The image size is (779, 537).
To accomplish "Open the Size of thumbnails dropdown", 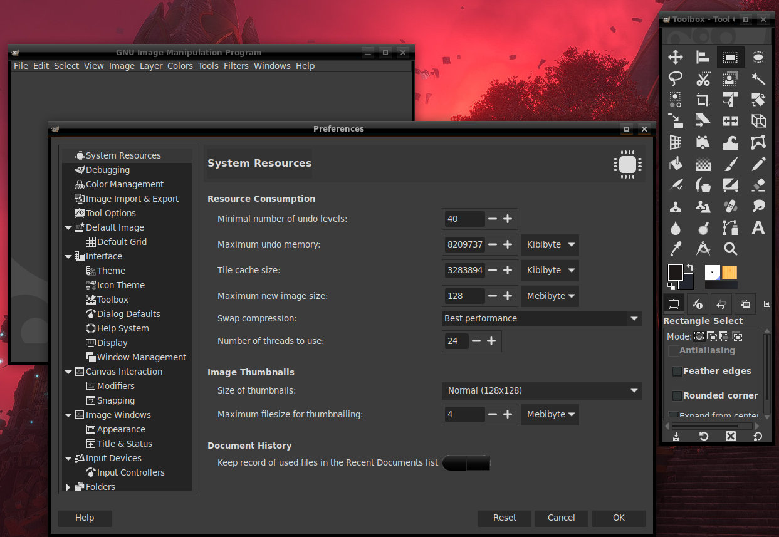I will coord(541,390).
